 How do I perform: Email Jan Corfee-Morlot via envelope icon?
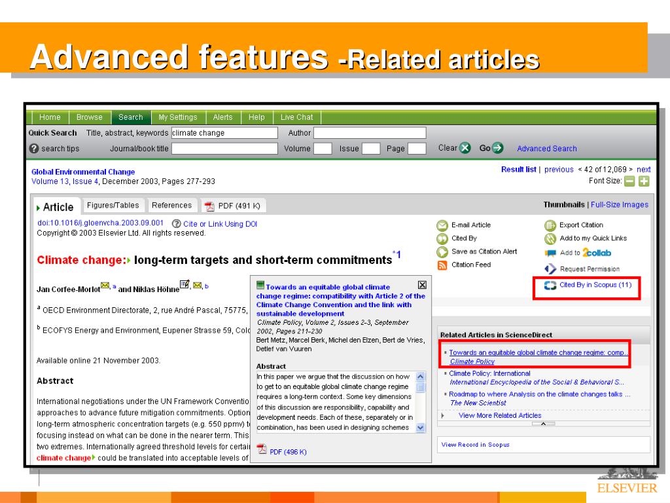coord(105,286)
